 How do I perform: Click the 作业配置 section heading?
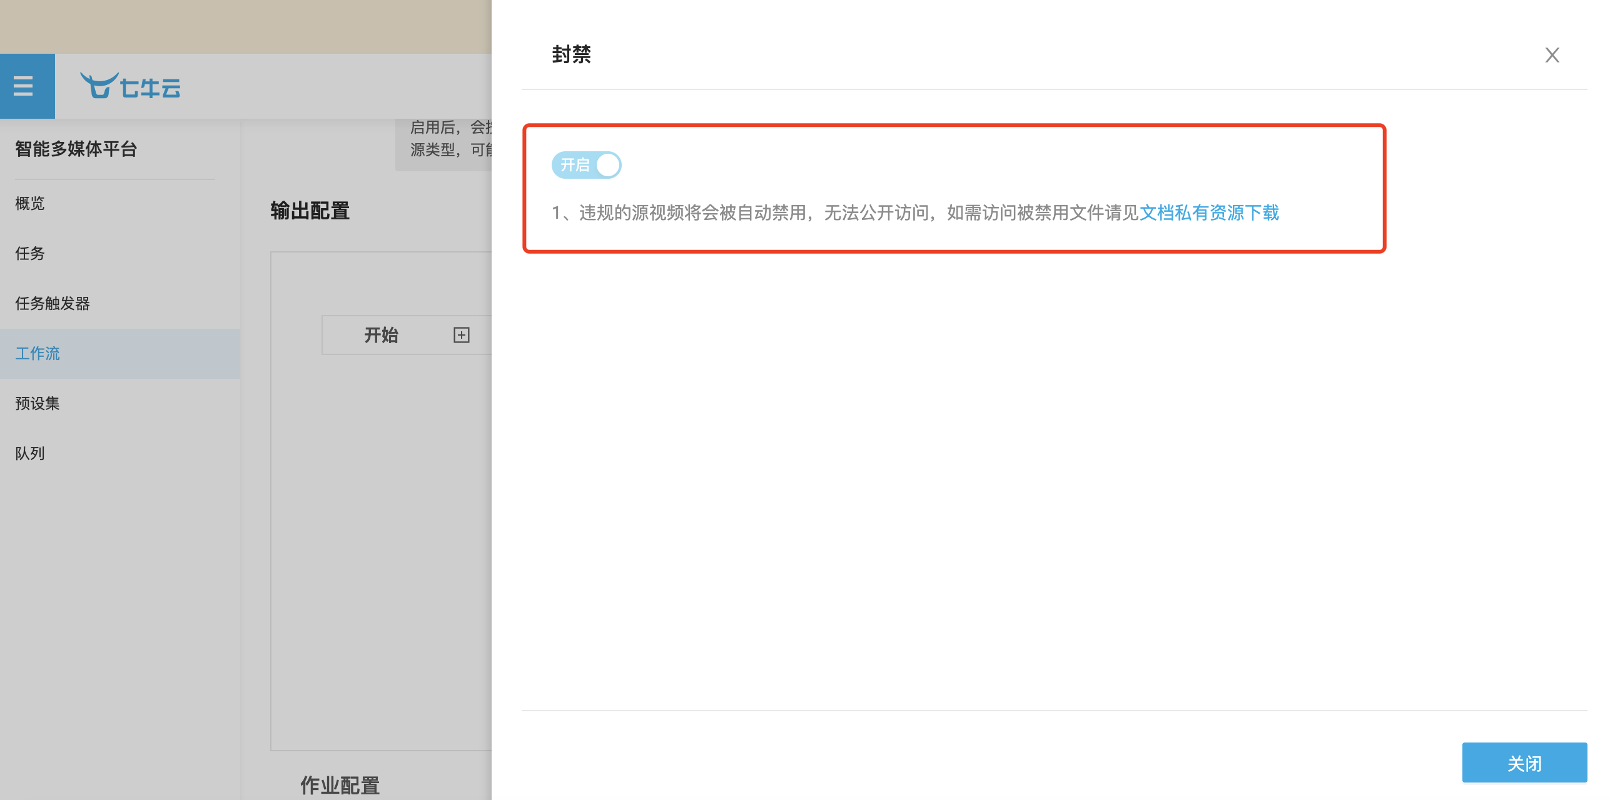[340, 785]
